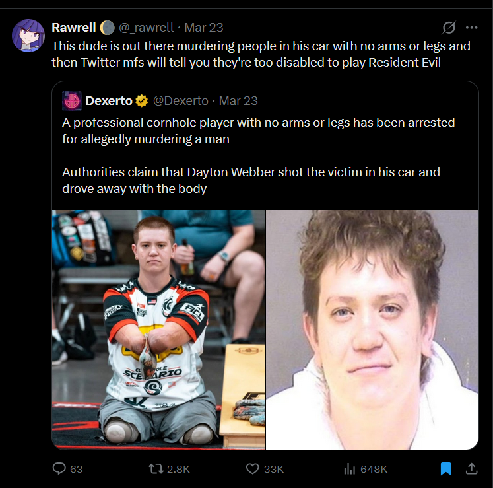Screen dimensions: 493x488
Task: Click the repost arrows icon
Action: click(156, 469)
